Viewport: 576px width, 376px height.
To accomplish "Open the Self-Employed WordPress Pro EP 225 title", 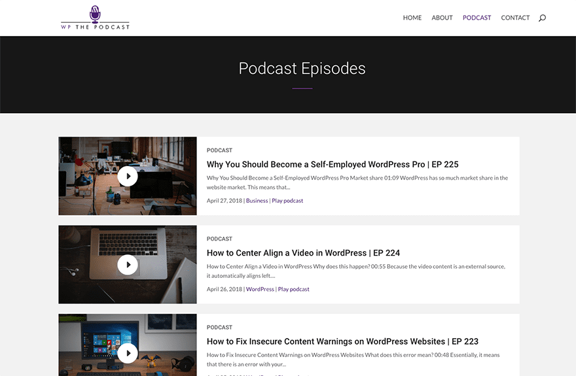I will coord(333,164).
